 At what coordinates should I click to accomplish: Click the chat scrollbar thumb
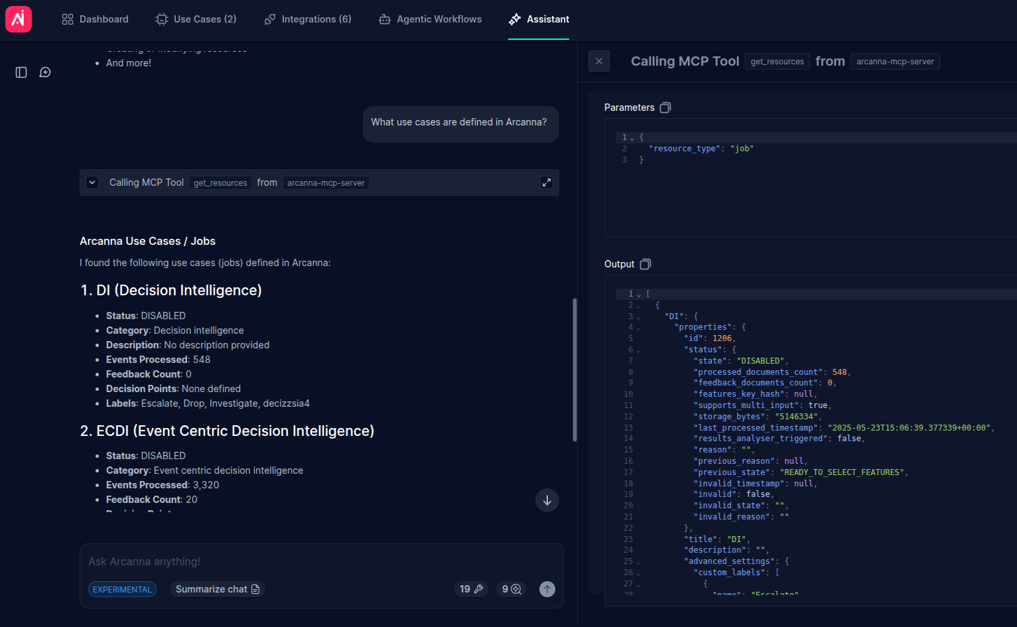click(x=575, y=370)
